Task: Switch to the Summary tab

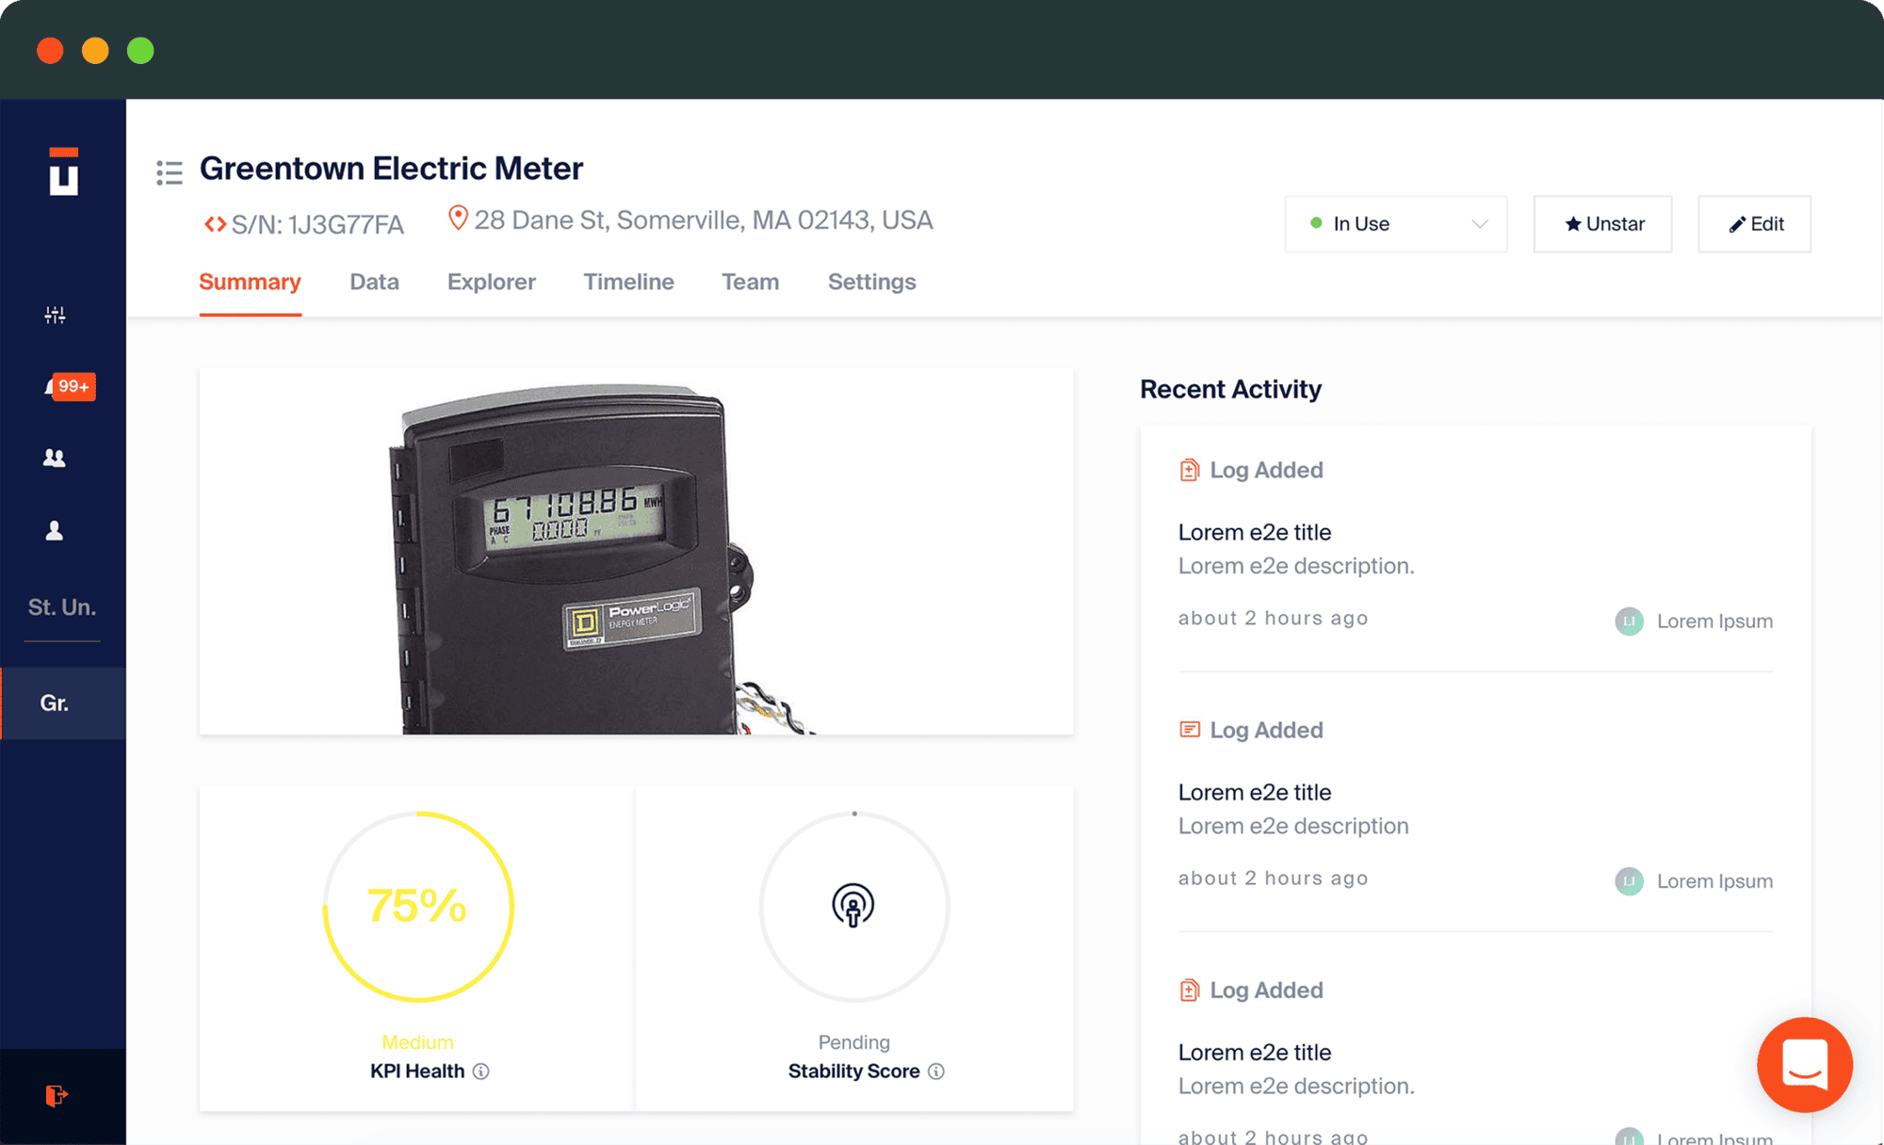Action: click(250, 282)
